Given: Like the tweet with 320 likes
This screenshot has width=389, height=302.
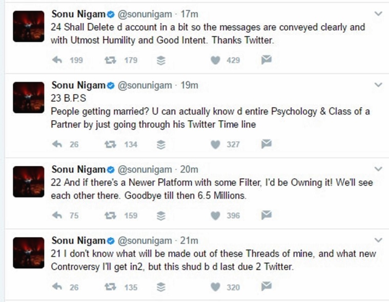Looking at the screenshot, I should click(x=215, y=287).
